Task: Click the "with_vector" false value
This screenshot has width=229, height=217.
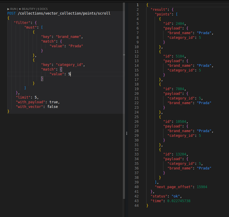Action: click(x=52, y=107)
